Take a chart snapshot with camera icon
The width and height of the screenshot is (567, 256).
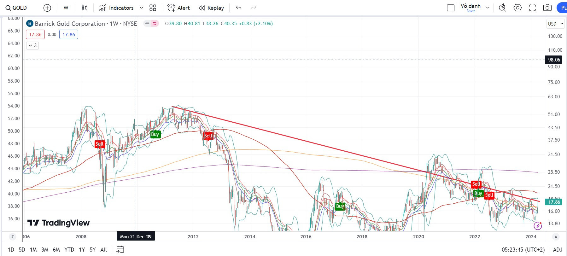click(x=547, y=8)
